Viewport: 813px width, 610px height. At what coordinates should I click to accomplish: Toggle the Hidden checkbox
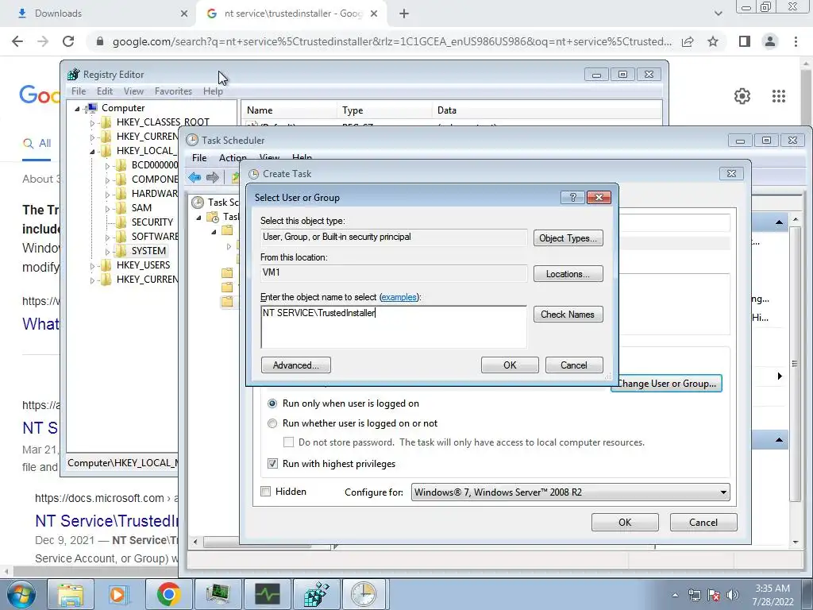tap(265, 491)
